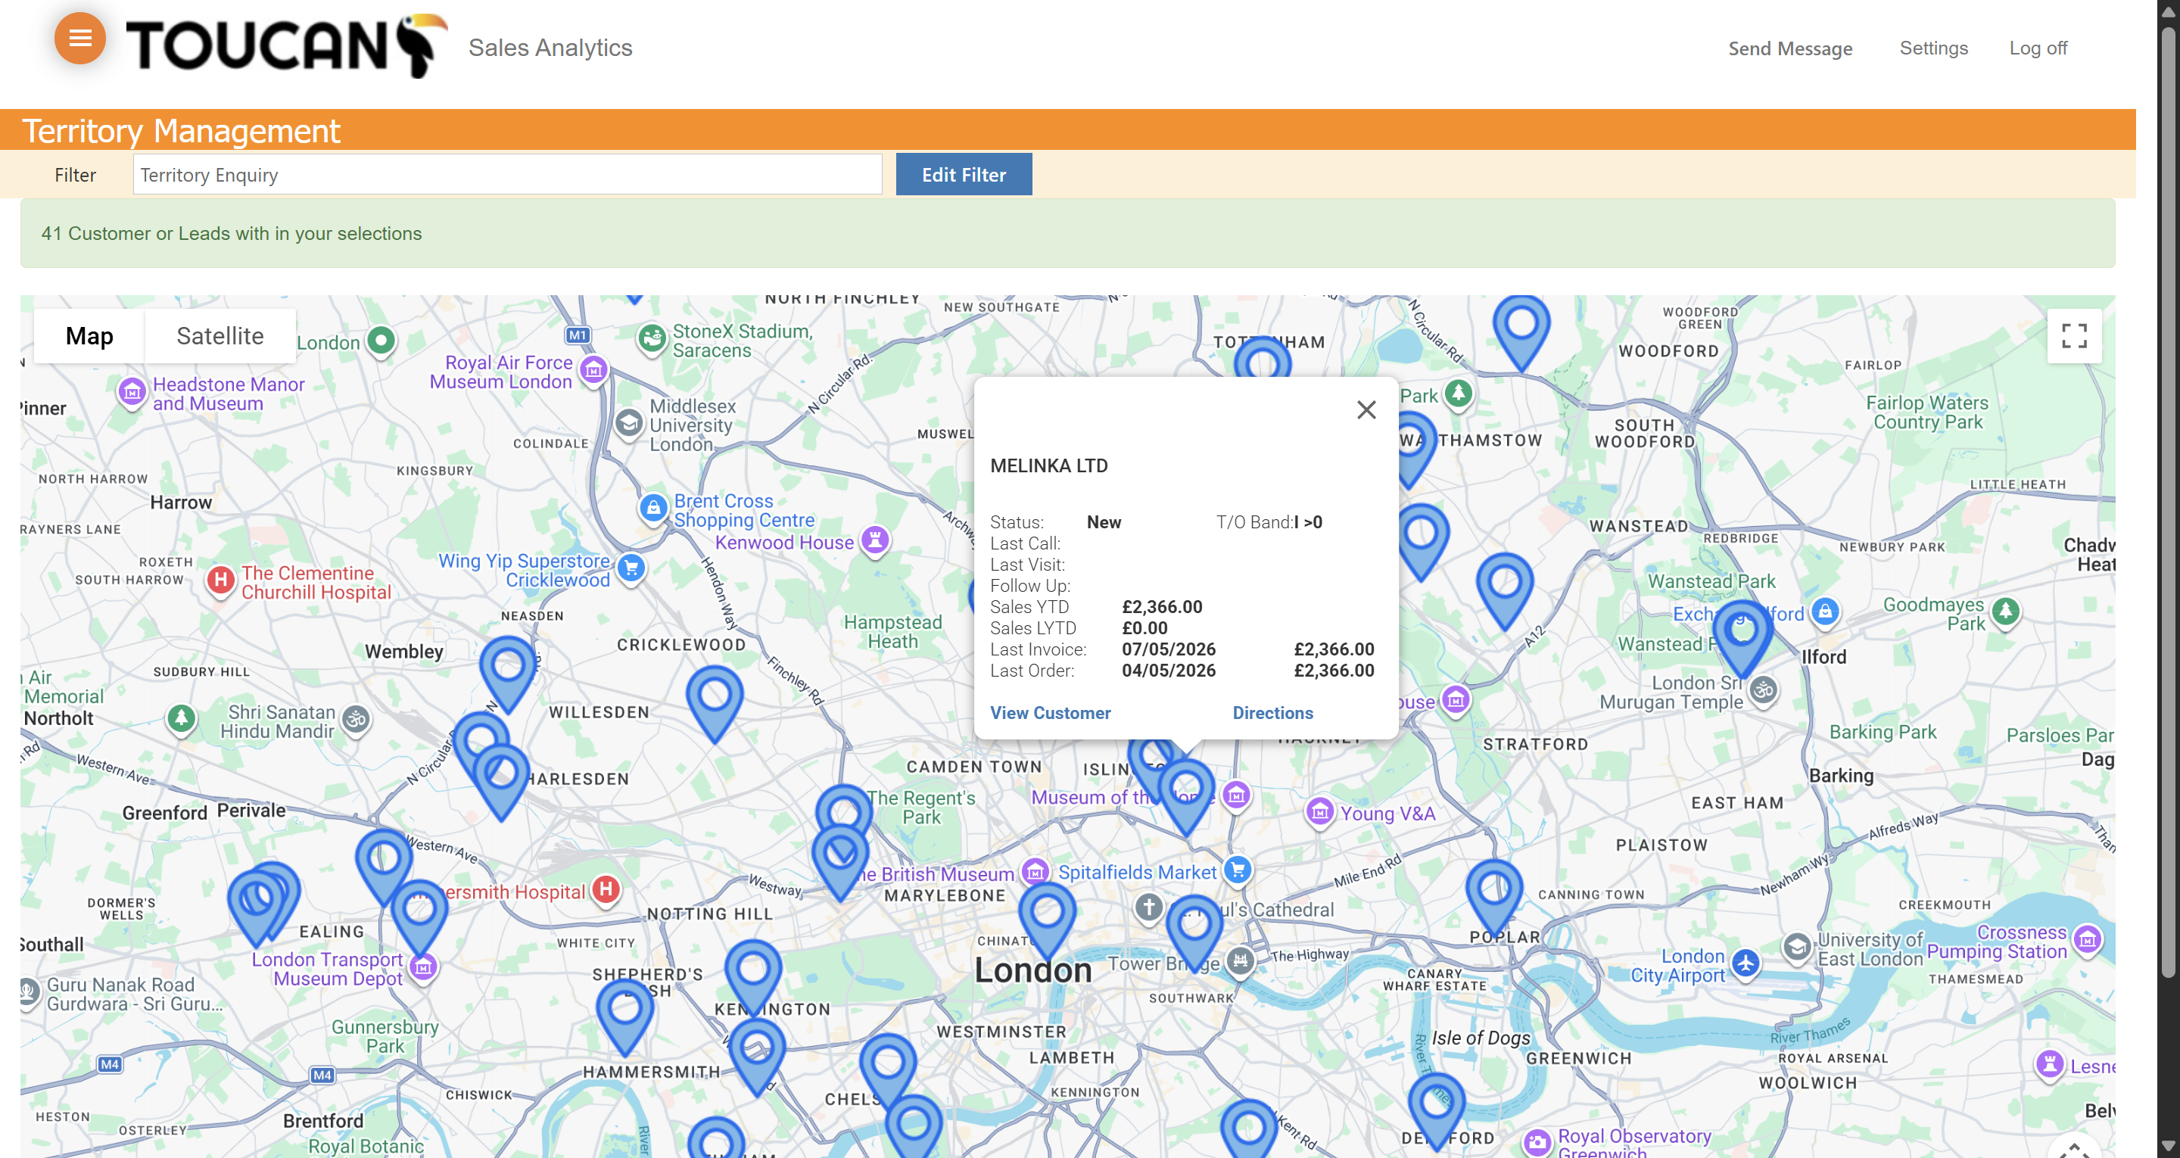Open the Settings link
2180x1158 pixels.
pos(1933,48)
